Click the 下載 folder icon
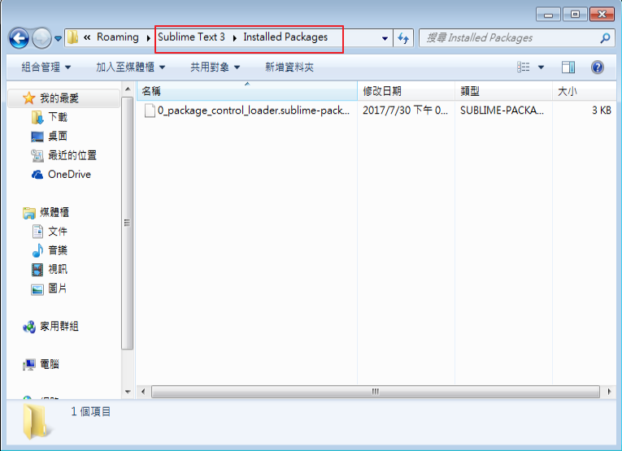 [x=37, y=117]
